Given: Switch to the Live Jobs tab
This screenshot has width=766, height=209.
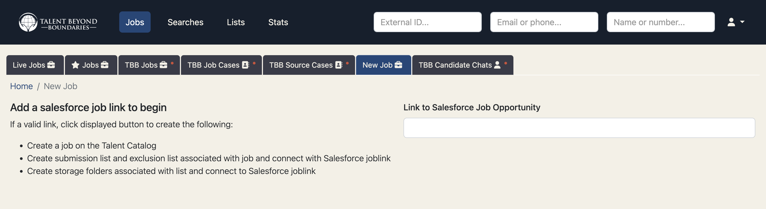Looking at the screenshot, I should pyautogui.click(x=35, y=65).
